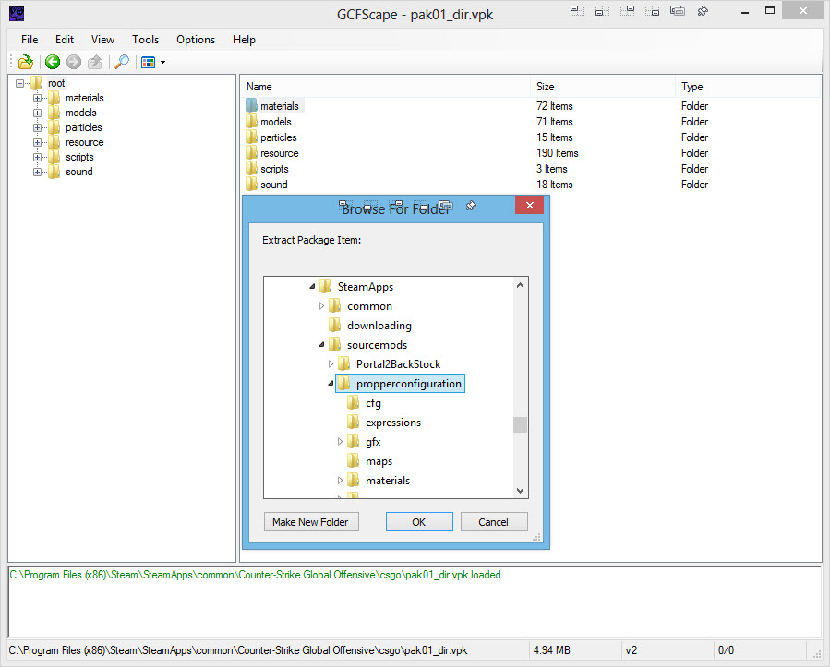Click the Up one level toolbar icon
Screen dimensions: 830x667
pyautogui.click(x=95, y=63)
